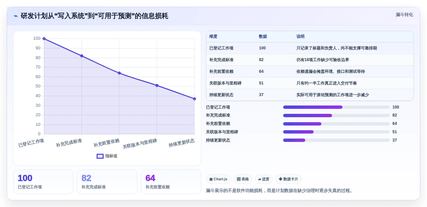Click the Chart.js tag chip

click(x=218, y=179)
